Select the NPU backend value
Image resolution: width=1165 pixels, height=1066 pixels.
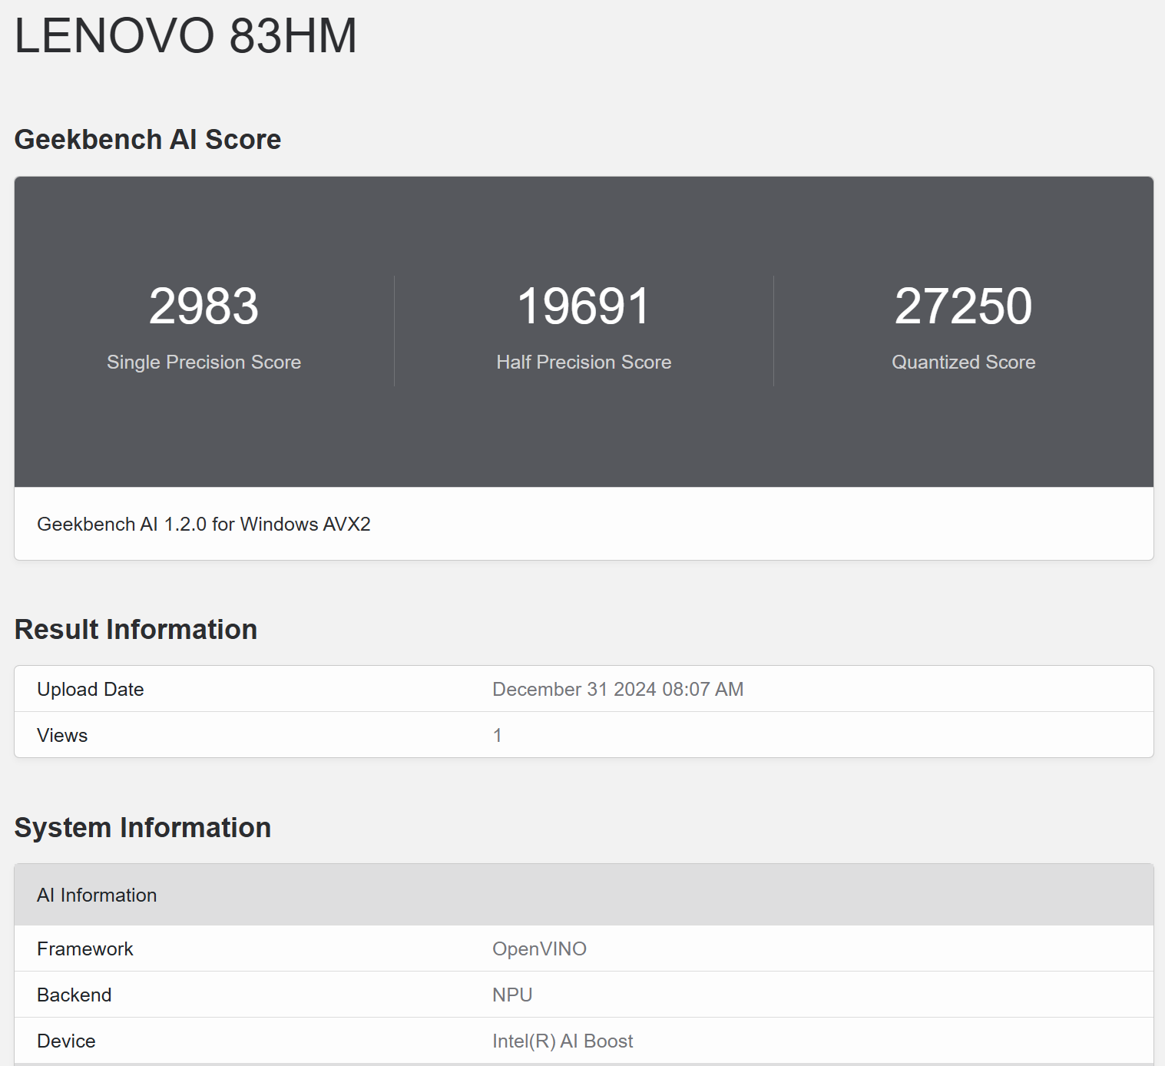[x=511, y=995]
